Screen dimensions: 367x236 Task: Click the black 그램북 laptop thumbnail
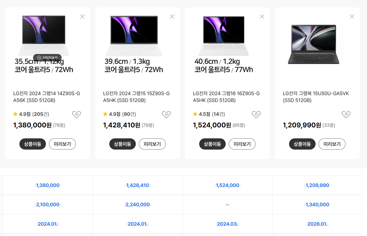pyautogui.click(x=314, y=44)
